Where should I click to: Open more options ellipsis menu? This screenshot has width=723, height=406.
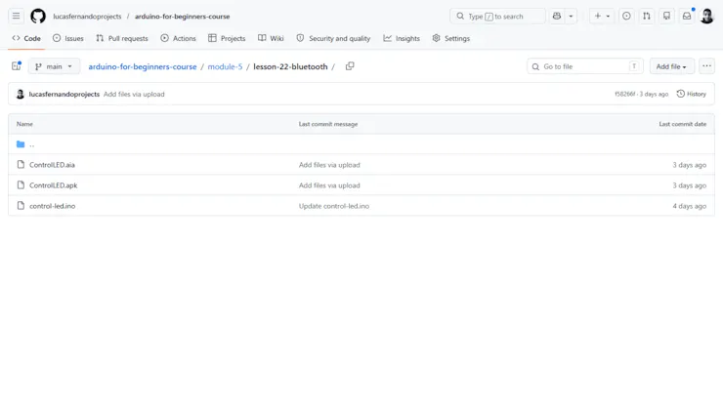pos(706,66)
